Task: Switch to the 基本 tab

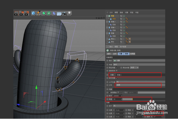Action: tap(109, 54)
